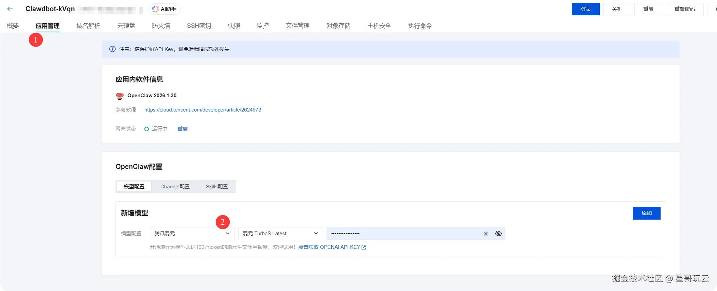The image size is (717, 291).
Task: Click the gateway 重启 link
Action: 182,129
